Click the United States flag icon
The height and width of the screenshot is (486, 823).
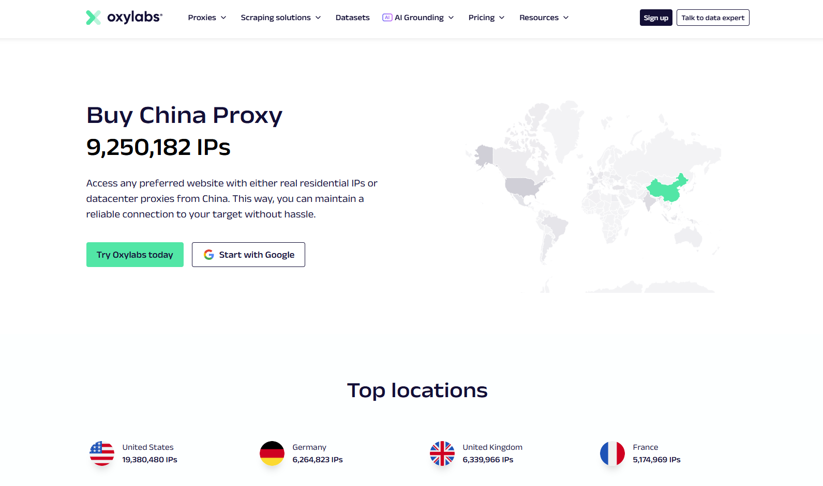pyautogui.click(x=102, y=453)
